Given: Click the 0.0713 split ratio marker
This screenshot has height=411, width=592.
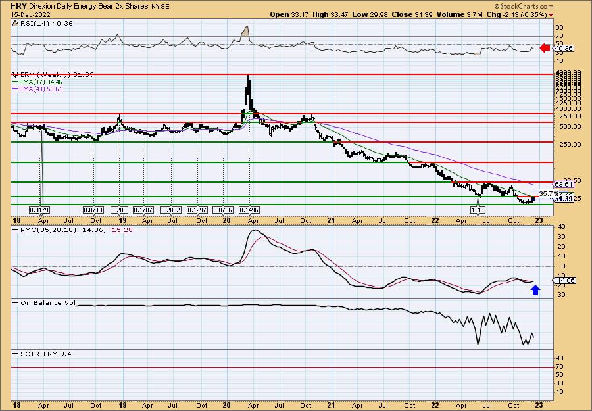Looking at the screenshot, I should [x=93, y=210].
